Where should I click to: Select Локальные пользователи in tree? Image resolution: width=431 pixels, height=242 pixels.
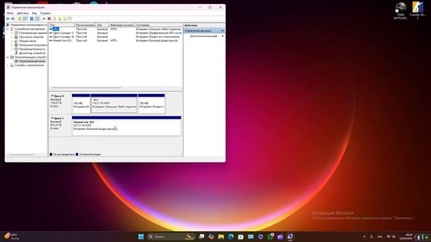(x=33, y=45)
